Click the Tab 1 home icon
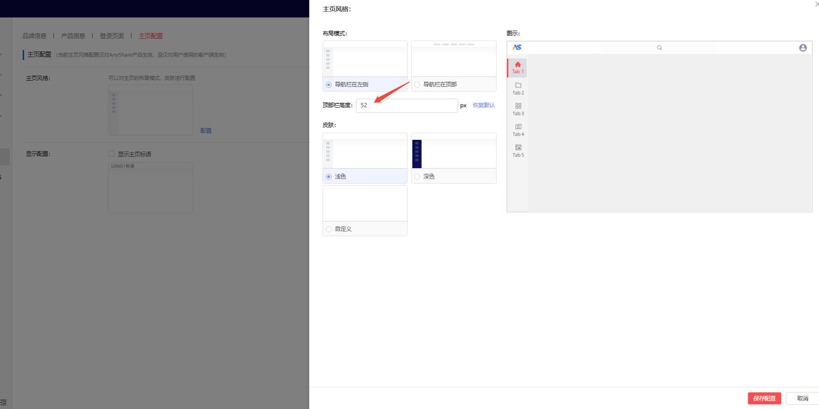819x409 pixels. point(518,65)
